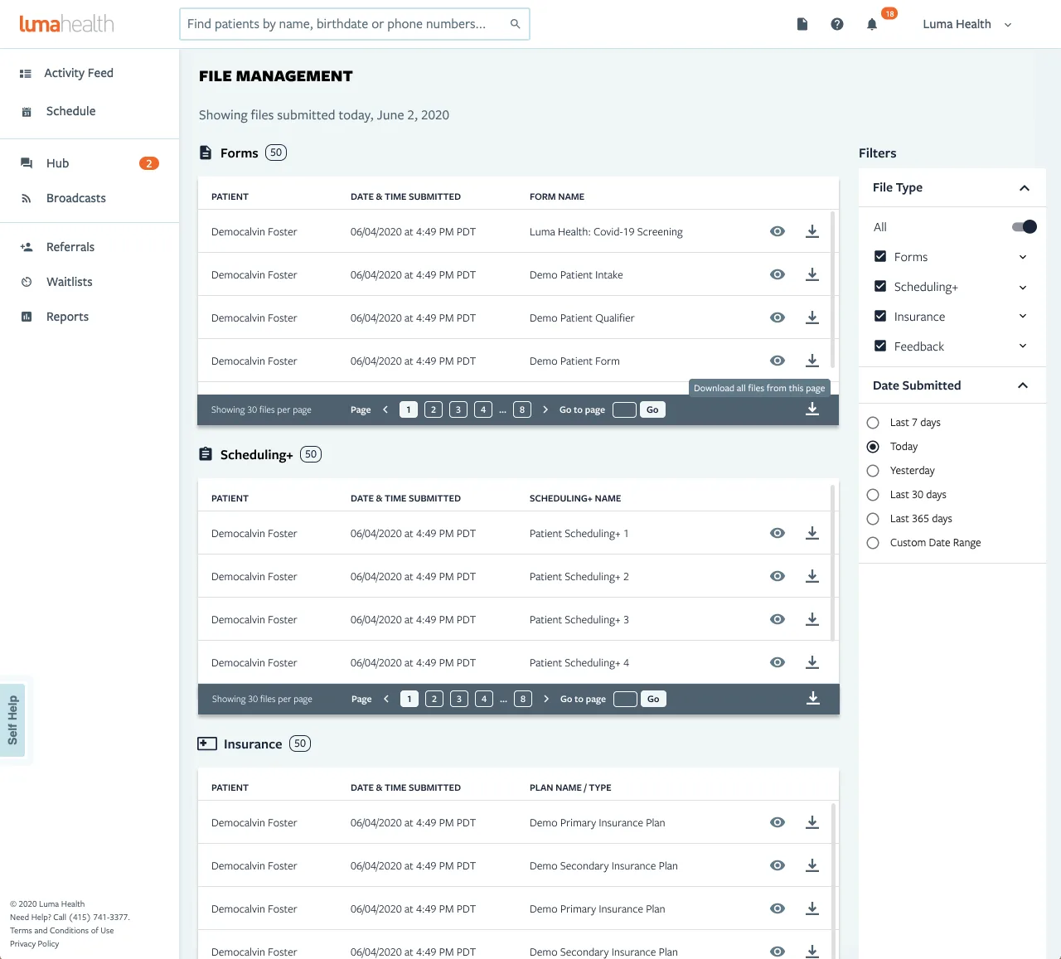The height and width of the screenshot is (959, 1061).
Task: Expand the Insurance filter chevron
Action: (1023, 316)
